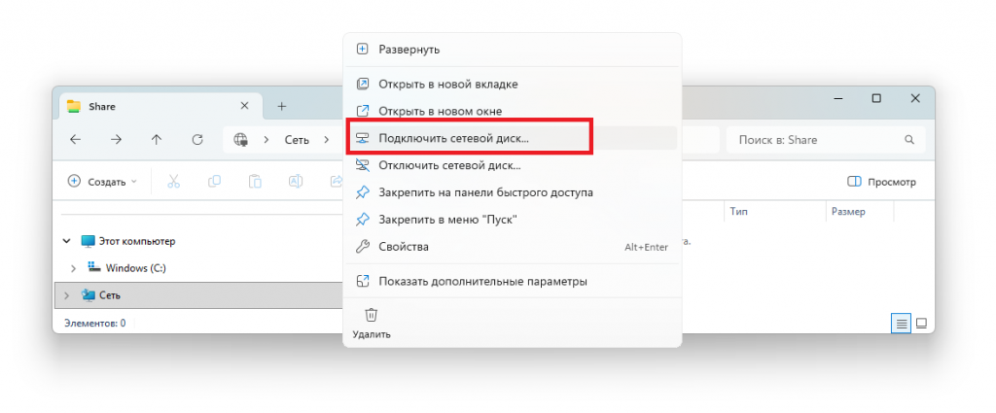The width and height of the screenshot is (996, 413).
Task: Go up one level arrow
Action: 157,140
